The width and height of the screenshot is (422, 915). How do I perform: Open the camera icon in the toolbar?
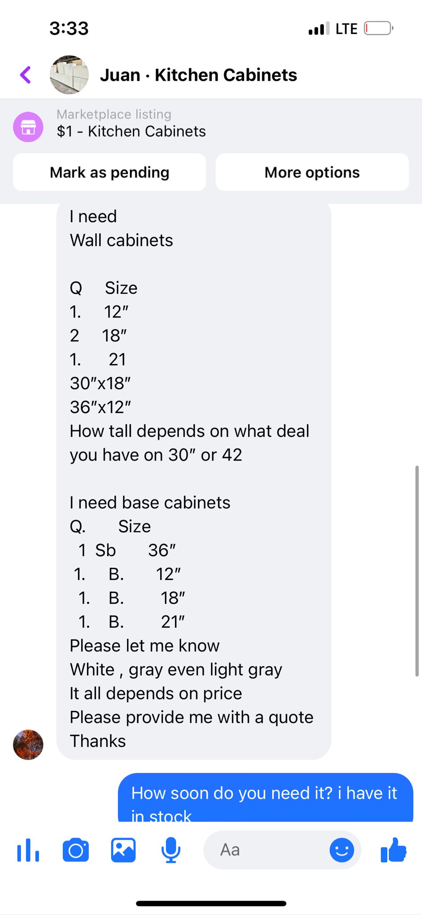[x=76, y=850]
